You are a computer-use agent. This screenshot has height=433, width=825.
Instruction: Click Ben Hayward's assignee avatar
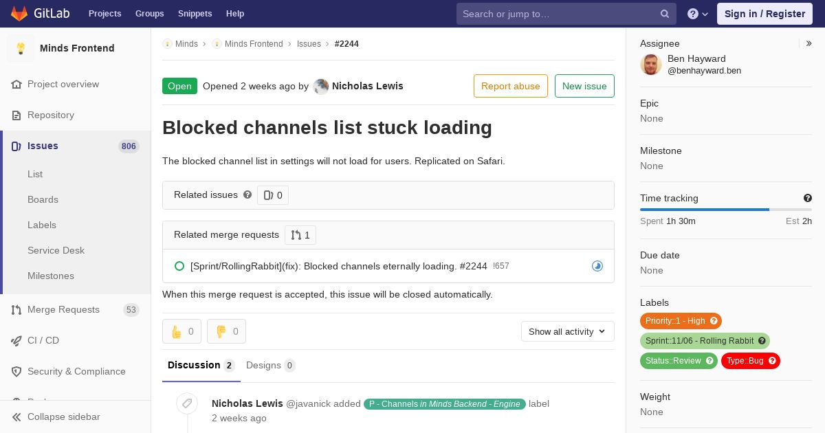coord(651,65)
